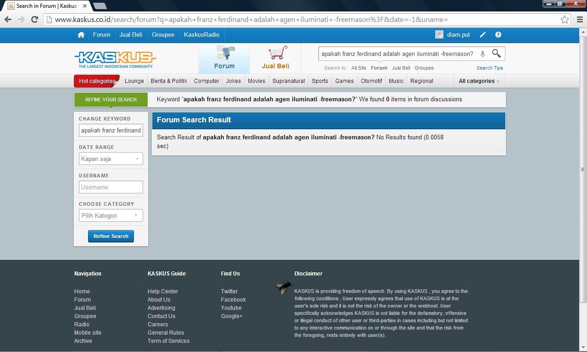Click Hot categories red label
This screenshot has height=352, width=587.
(97, 81)
